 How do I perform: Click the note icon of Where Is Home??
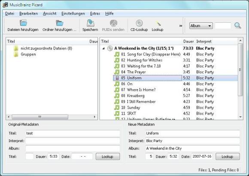pyautogui.click(x=117, y=90)
